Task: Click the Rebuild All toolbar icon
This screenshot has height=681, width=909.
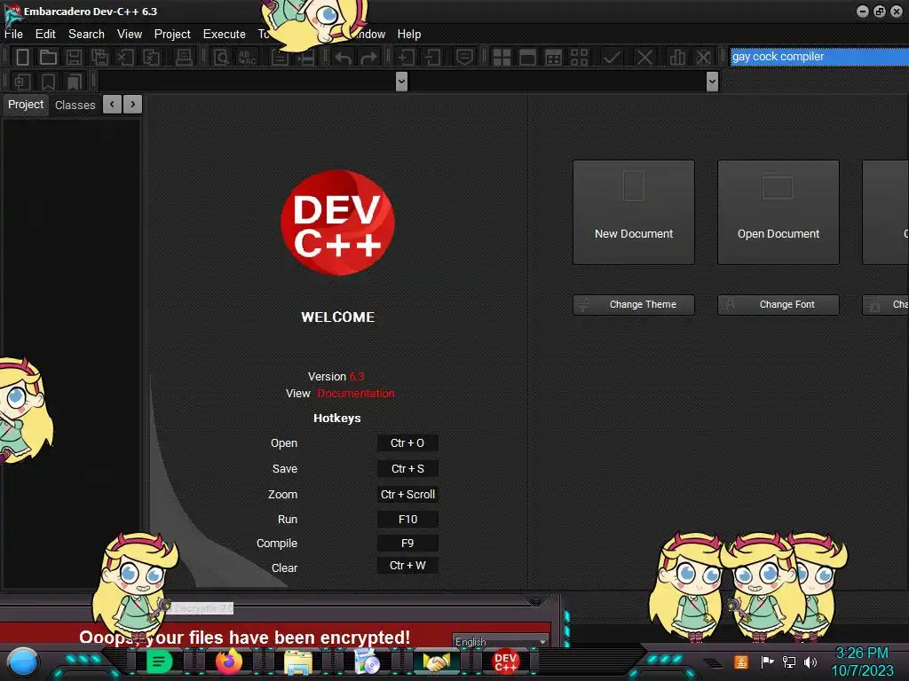Action: (579, 58)
